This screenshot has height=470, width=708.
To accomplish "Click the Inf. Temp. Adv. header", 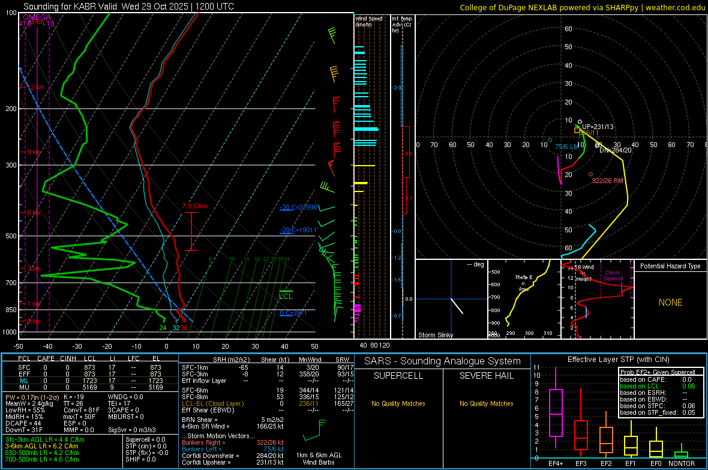I will point(402,25).
